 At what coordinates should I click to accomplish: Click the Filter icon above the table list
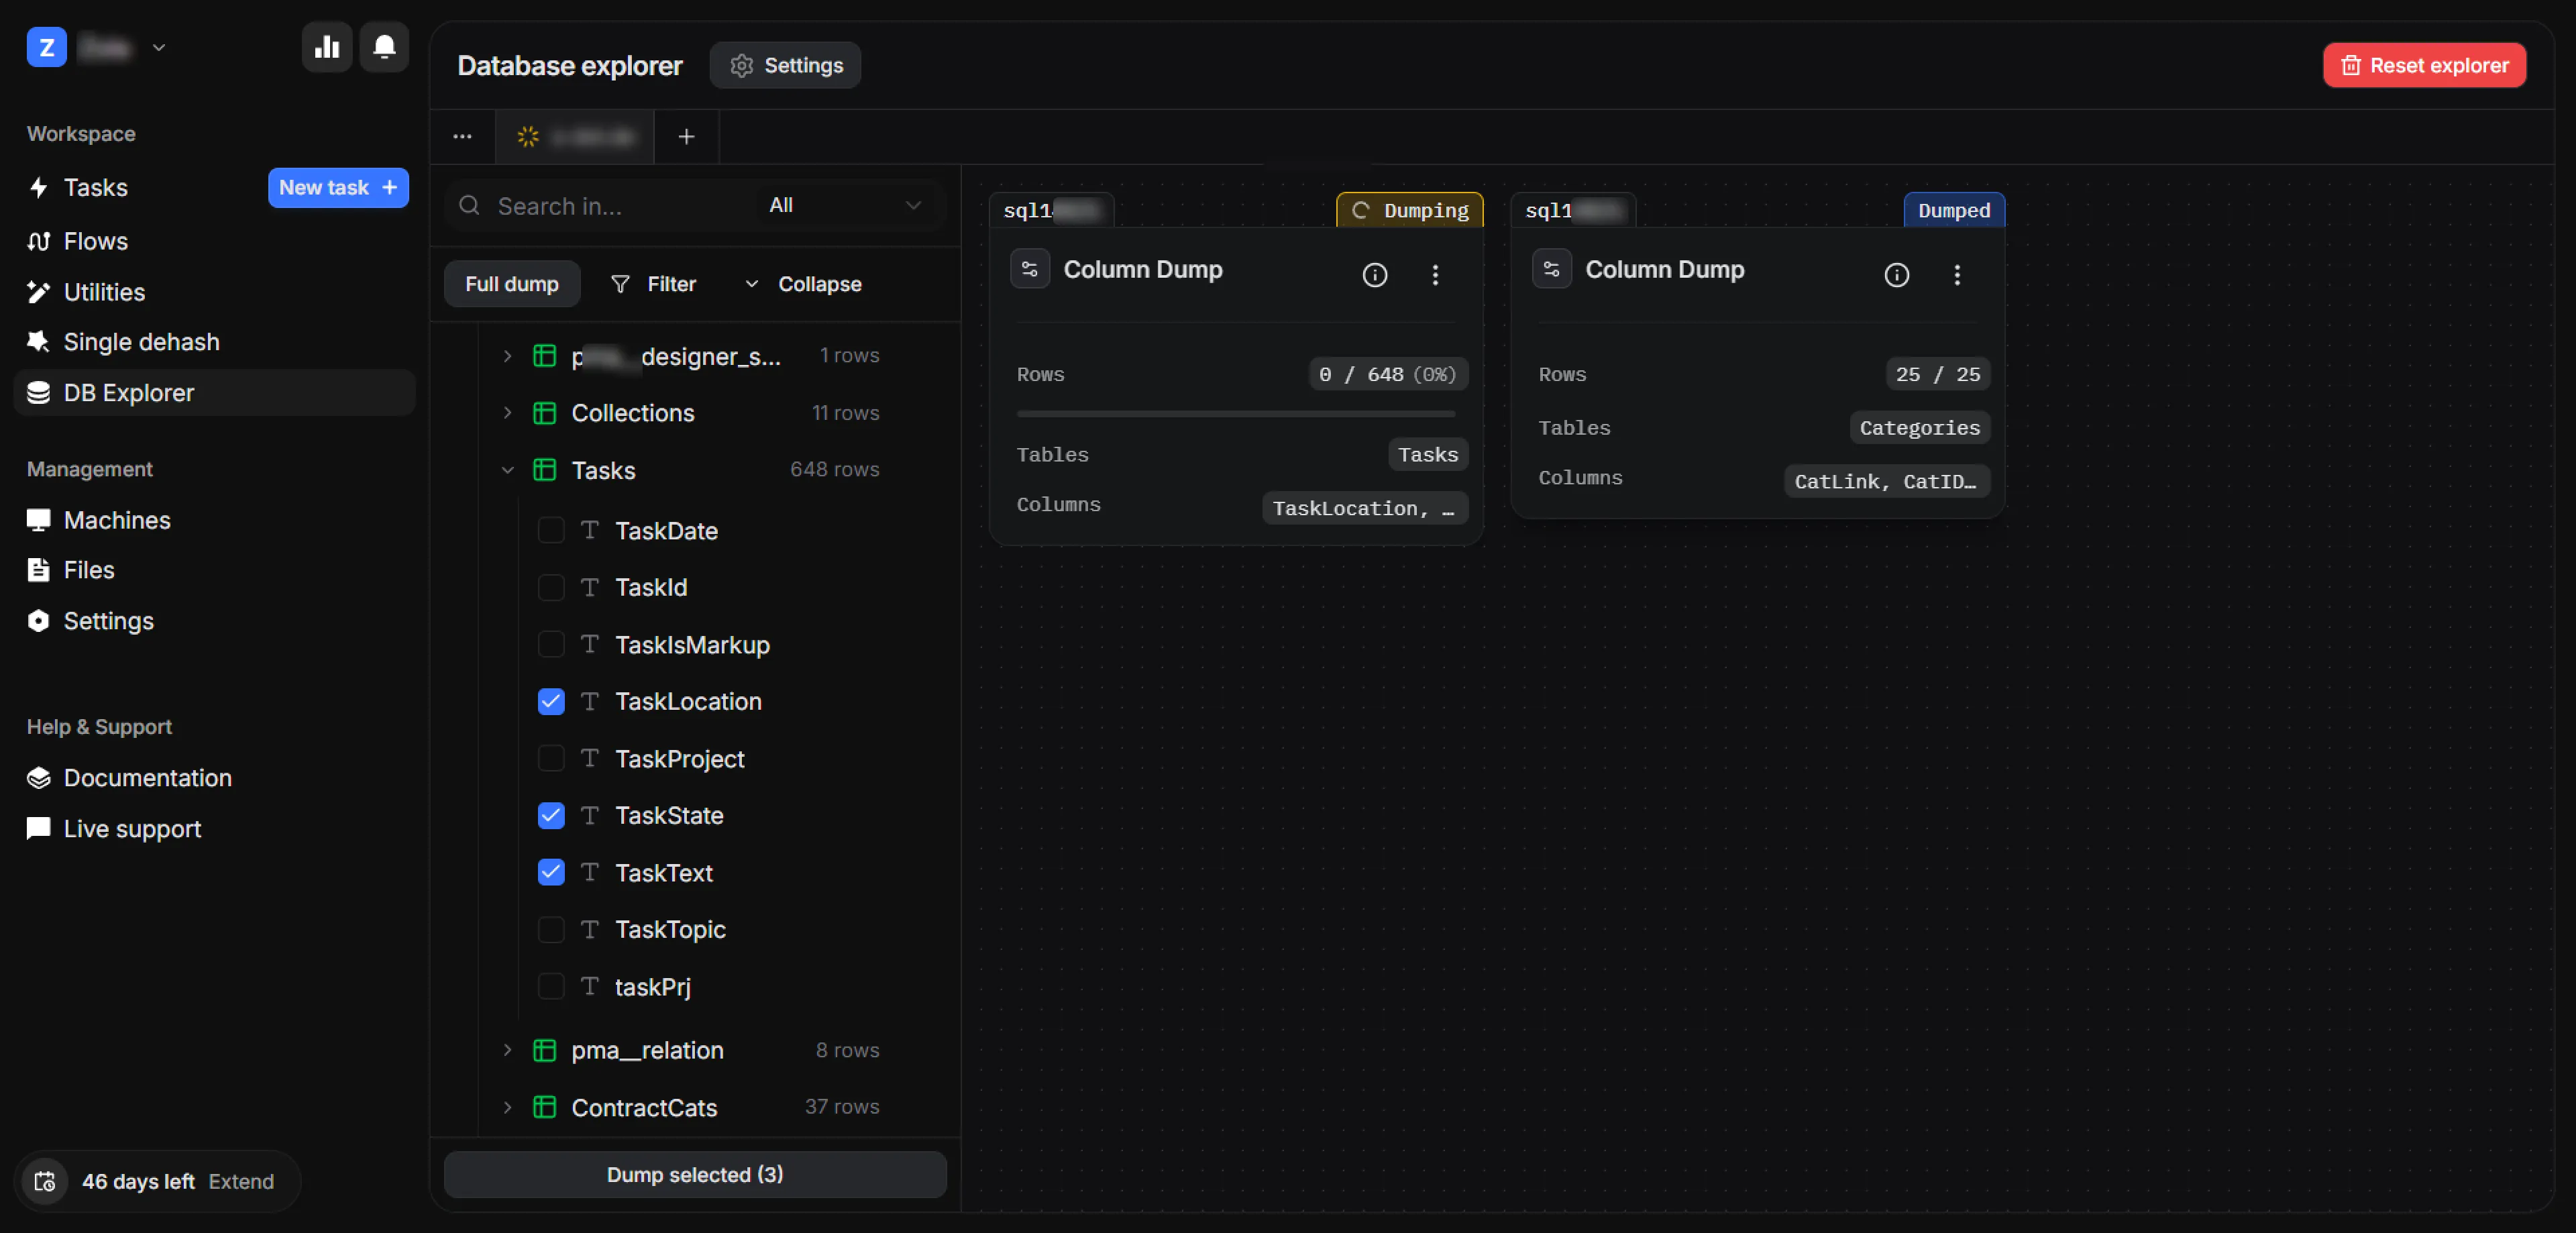click(621, 283)
